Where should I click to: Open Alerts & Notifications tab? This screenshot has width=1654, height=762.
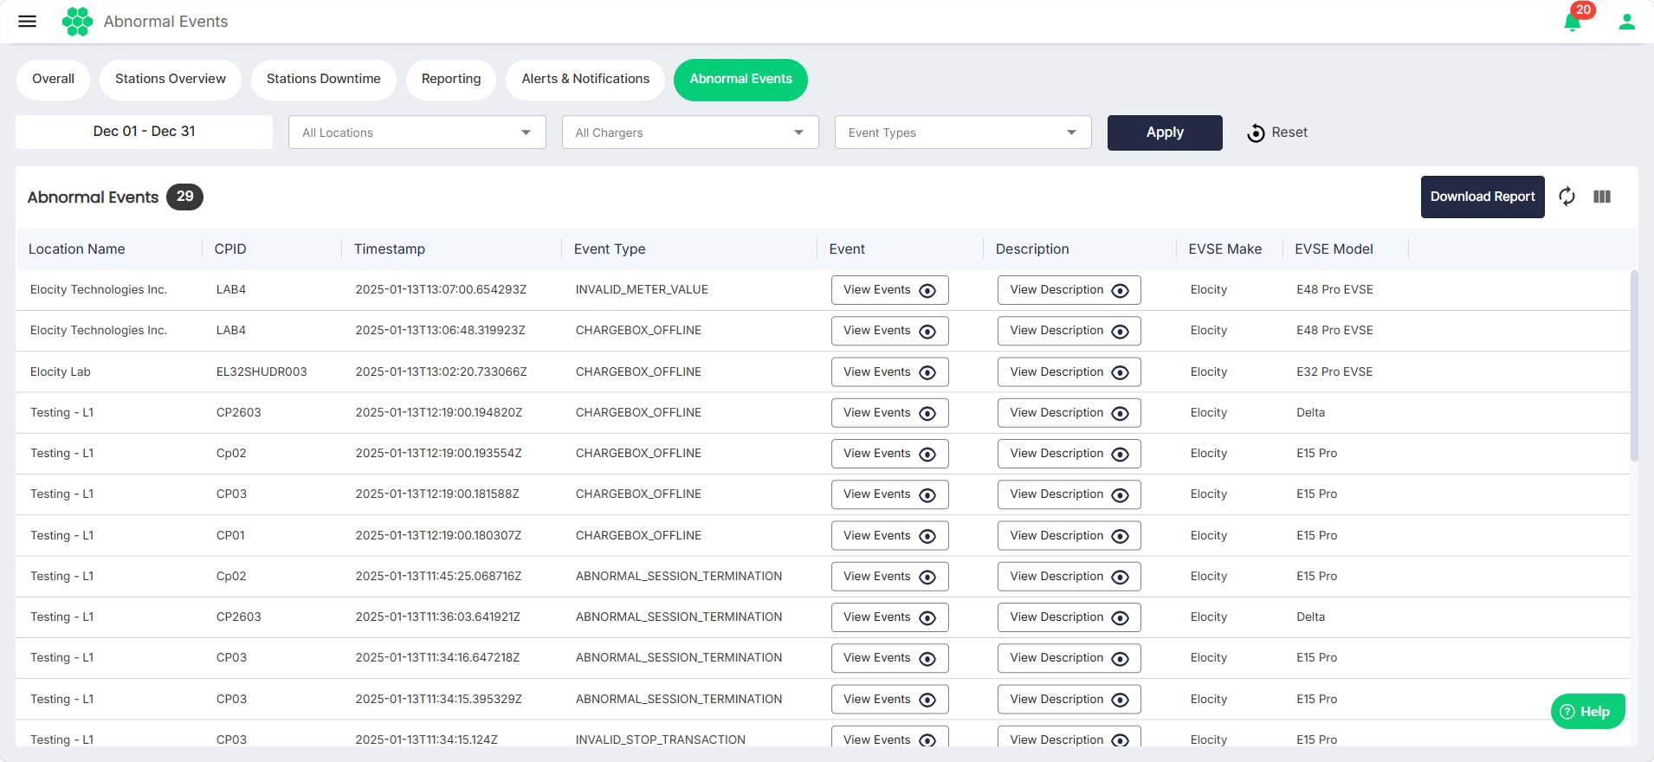coord(585,80)
